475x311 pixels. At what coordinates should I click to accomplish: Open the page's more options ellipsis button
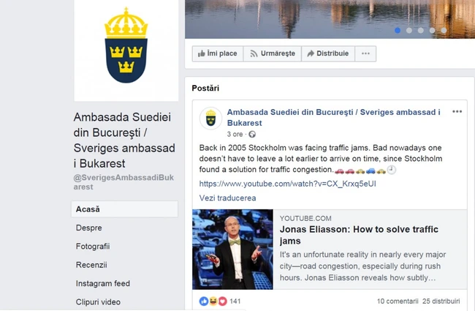pos(365,53)
